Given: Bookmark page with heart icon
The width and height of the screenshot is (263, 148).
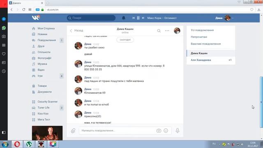Looking at the screenshot, I should pos(251,9).
